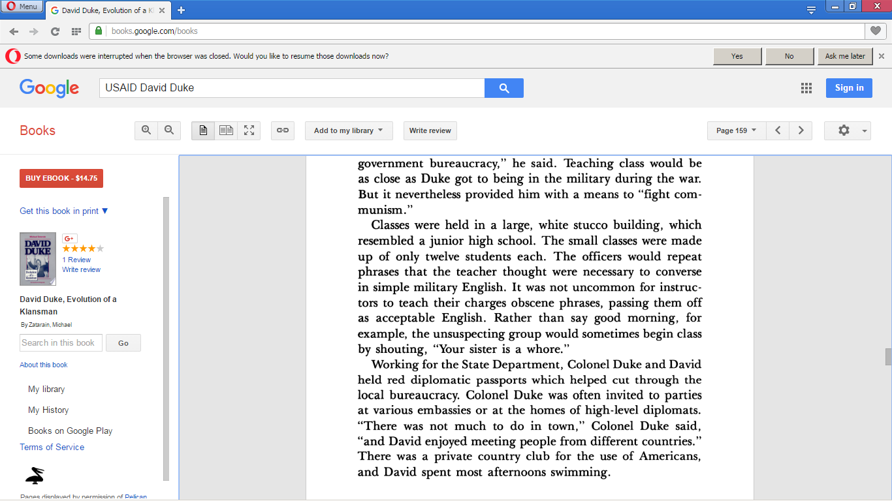892x501 pixels.
Task: Open the My History link
Action: pyautogui.click(x=48, y=410)
